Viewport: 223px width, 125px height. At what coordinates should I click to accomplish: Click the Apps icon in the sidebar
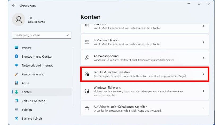point(16,83)
